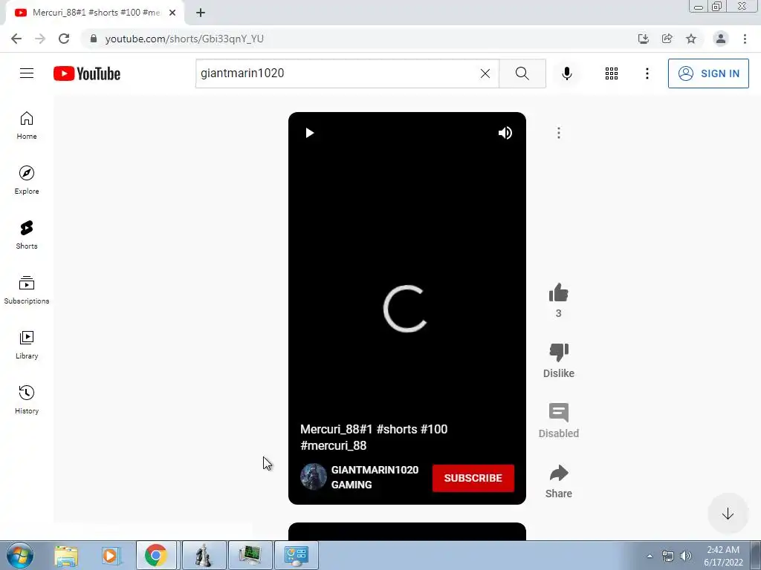Go back in browser
The image size is (761, 570).
(x=16, y=39)
